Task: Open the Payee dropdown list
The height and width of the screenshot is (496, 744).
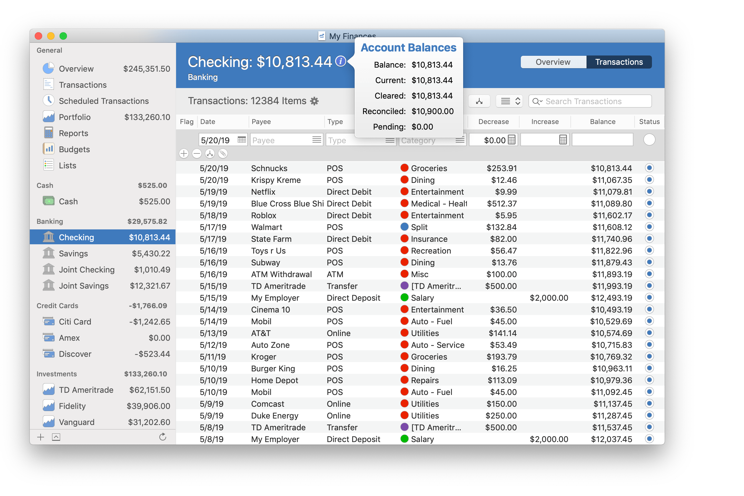Action: (317, 139)
